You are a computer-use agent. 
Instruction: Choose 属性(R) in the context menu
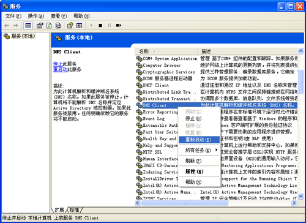200,172
